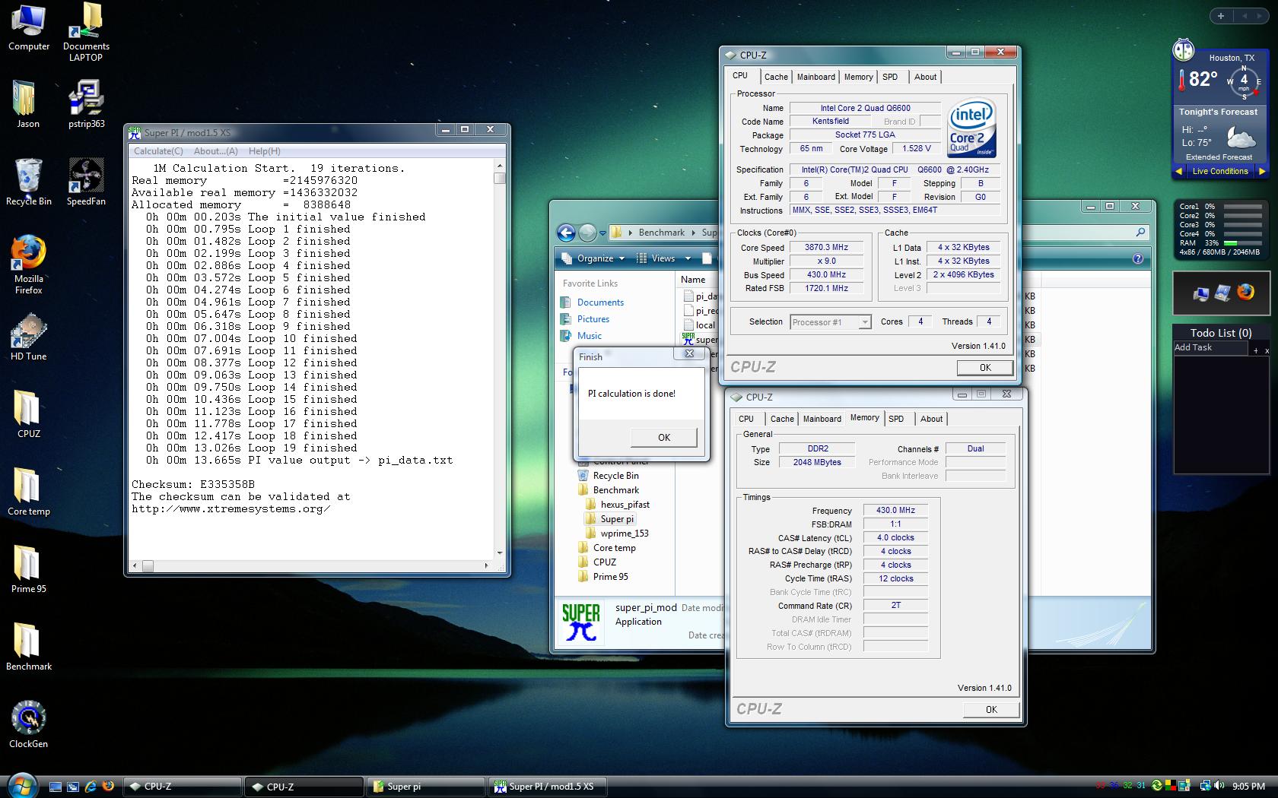Click the Explorer Back navigation button
The height and width of the screenshot is (798, 1278).
pos(566,233)
